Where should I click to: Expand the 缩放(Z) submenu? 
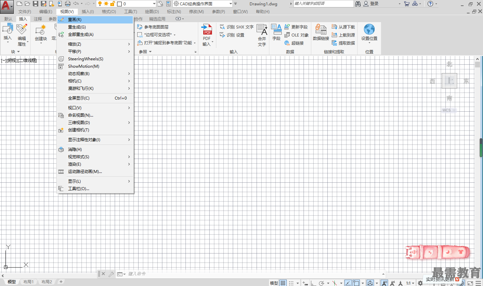(x=95, y=44)
